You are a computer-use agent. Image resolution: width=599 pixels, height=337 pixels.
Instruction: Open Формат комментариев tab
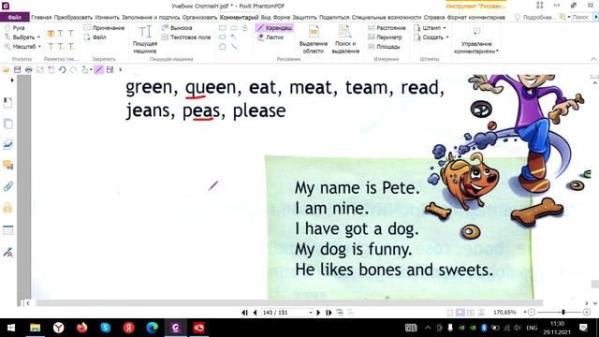pos(476,17)
